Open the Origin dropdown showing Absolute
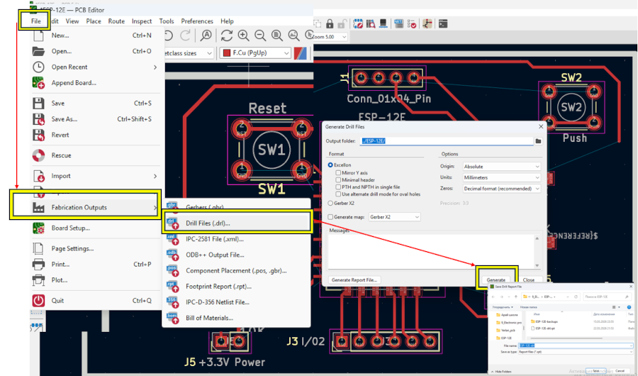The image size is (638, 376). [x=502, y=167]
